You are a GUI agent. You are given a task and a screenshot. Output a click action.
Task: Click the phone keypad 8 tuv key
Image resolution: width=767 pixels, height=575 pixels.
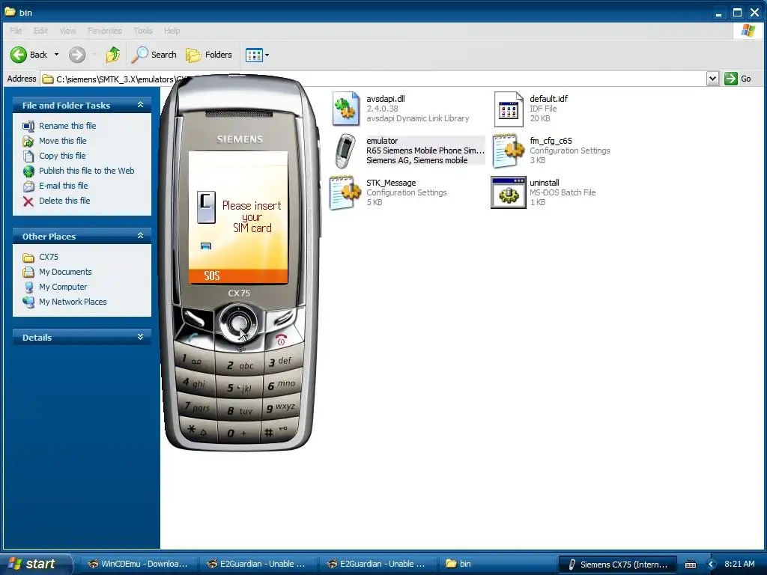[240, 411]
